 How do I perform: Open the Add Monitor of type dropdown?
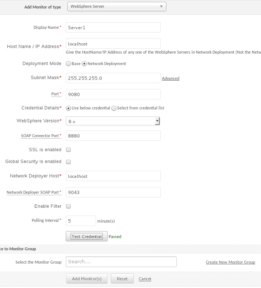click(116, 6)
